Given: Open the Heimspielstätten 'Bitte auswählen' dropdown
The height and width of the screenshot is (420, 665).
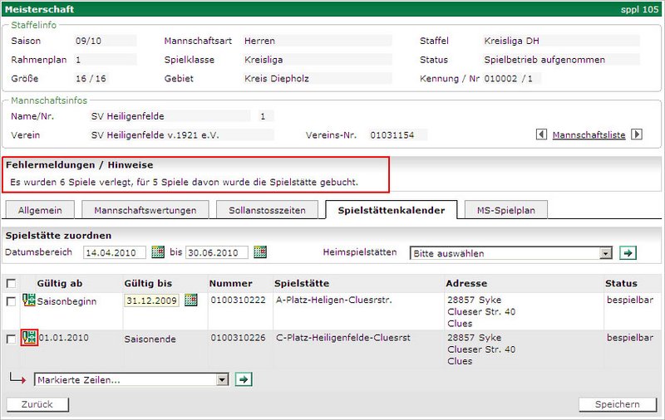Looking at the screenshot, I should pyautogui.click(x=511, y=253).
